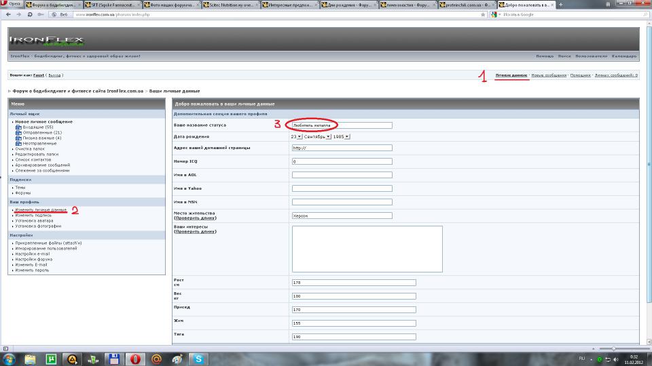Open the Отправленные (21) sent folder
Screen dimensions: 652x366
tap(42, 132)
